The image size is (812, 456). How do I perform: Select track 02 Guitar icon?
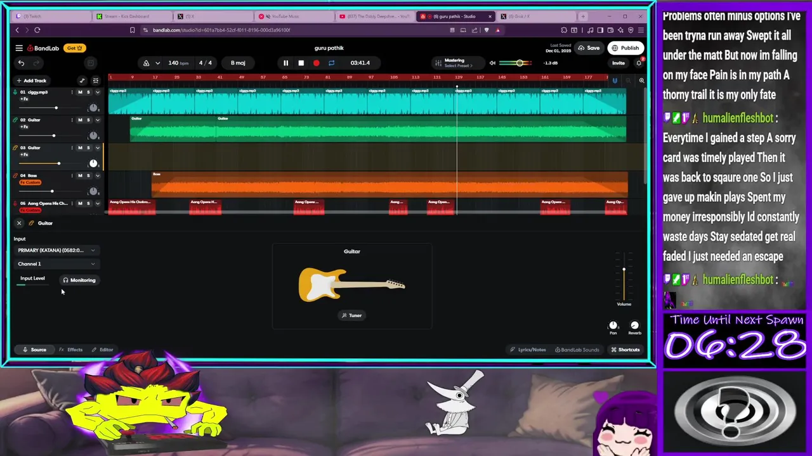[15, 120]
